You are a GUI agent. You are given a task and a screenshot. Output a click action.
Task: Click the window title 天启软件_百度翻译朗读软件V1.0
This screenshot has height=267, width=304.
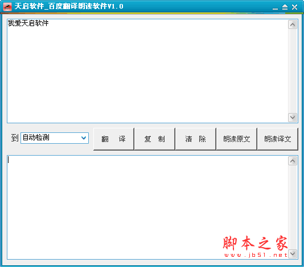(x=69, y=6)
